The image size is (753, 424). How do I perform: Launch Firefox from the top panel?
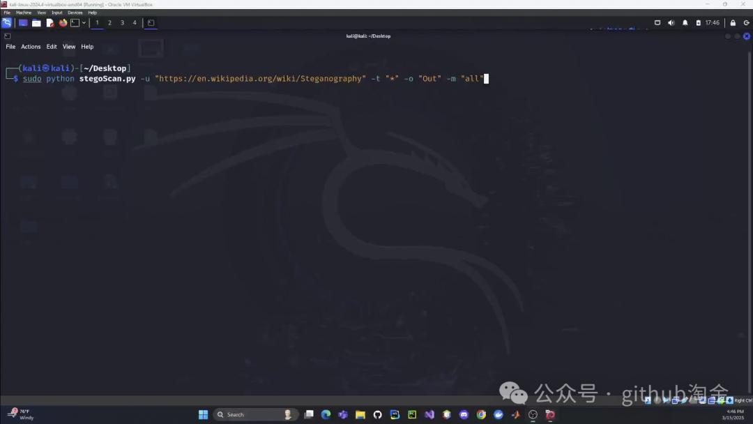point(62,23)
